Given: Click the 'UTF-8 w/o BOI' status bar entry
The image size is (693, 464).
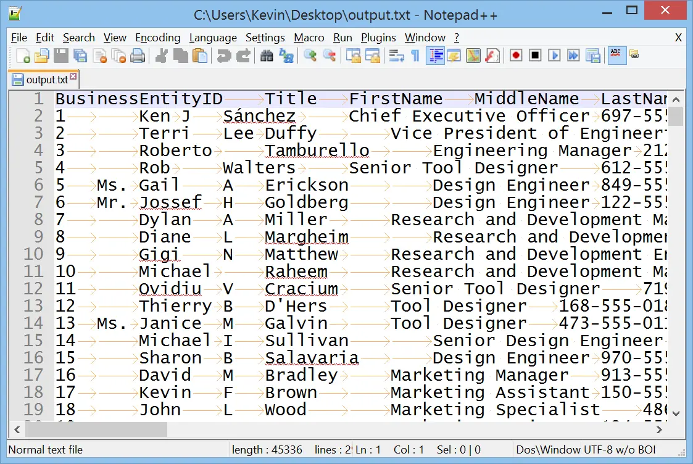Looking at the screenshot, I should coord(620,450).
